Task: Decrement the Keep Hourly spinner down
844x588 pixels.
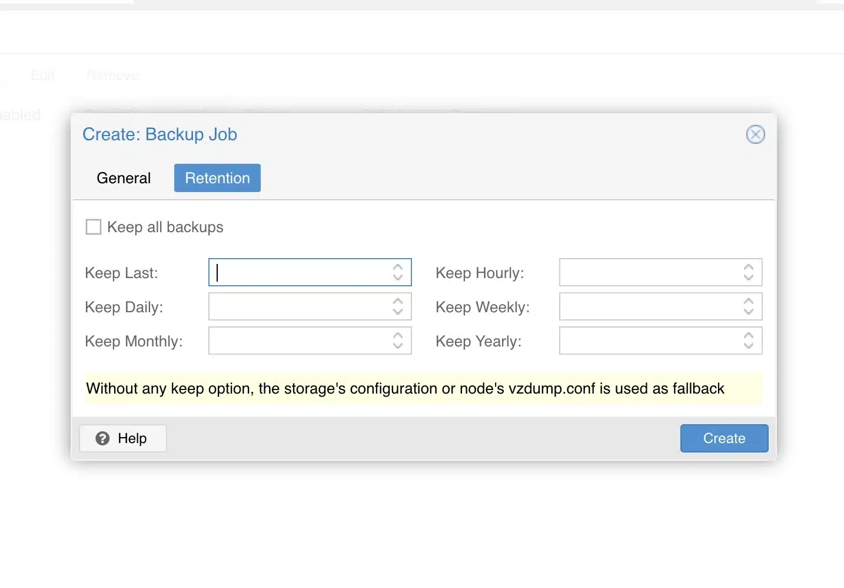Action: tap(749, 278)
